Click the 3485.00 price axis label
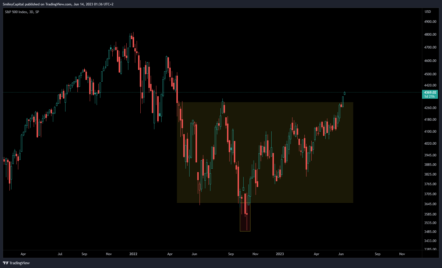Viewport: 442px width, 268px height. [x=430, y=232]
